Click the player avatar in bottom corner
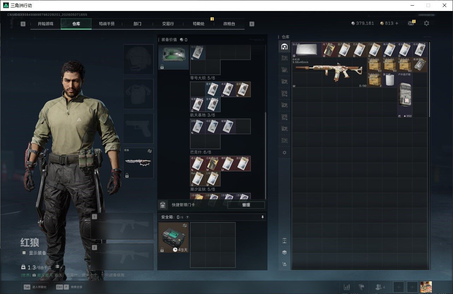 pyautogui.click(x=426, y=287)
